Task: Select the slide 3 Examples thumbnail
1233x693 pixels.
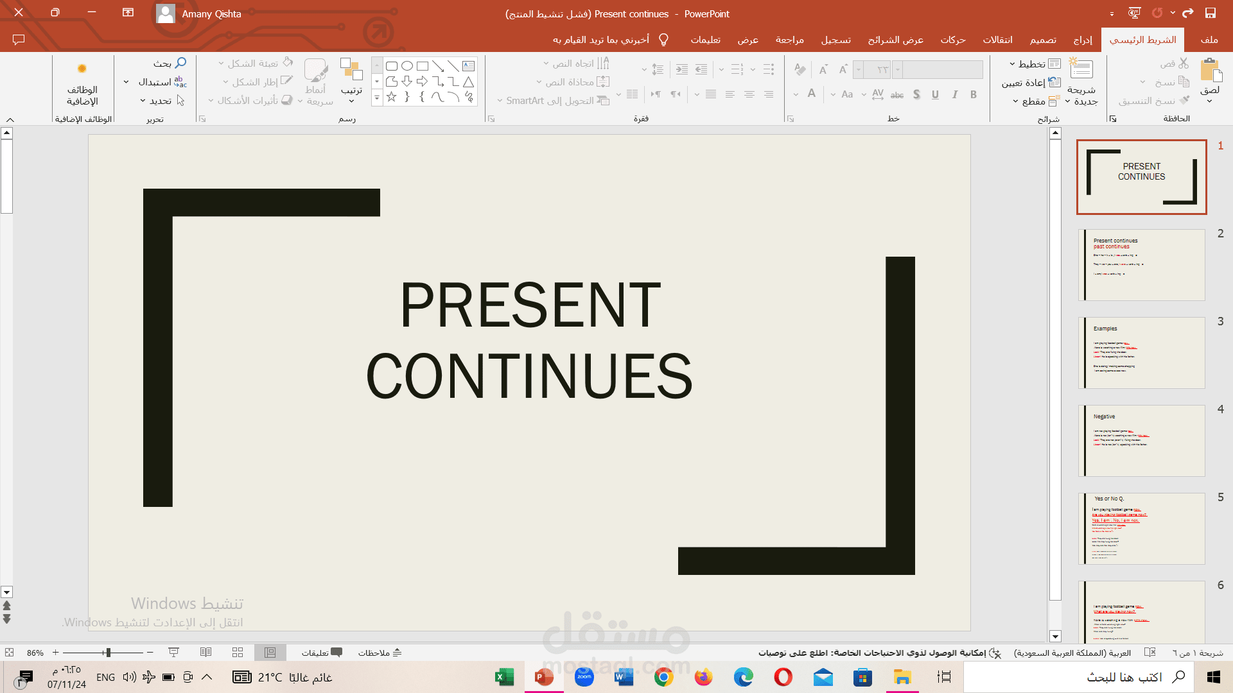Action: 1142,353
